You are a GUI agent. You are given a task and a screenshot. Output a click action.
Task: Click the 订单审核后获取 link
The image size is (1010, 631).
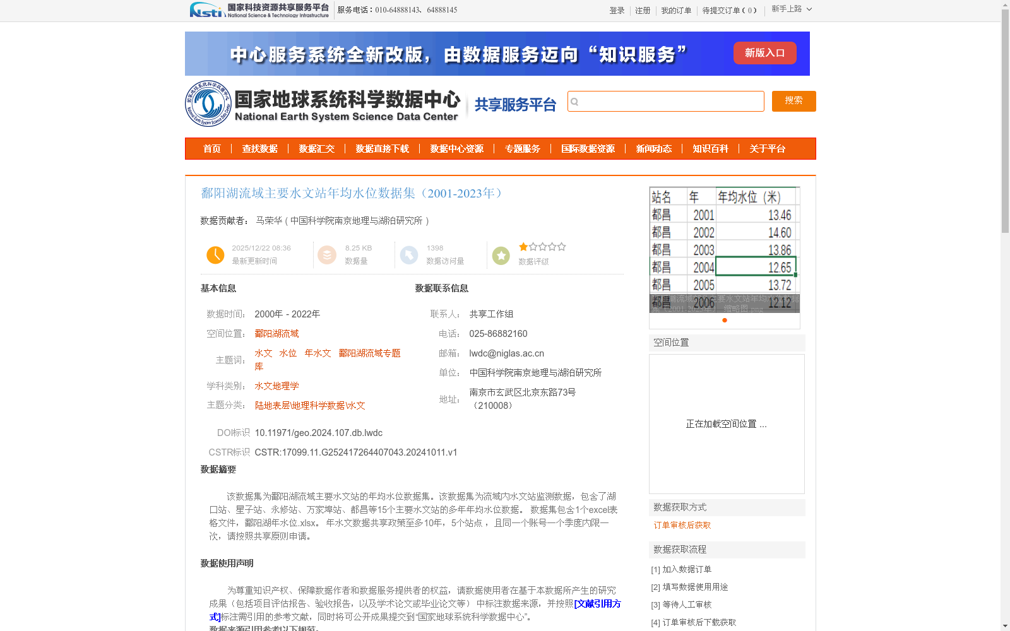pyautogui.click(x=682, y=525)
